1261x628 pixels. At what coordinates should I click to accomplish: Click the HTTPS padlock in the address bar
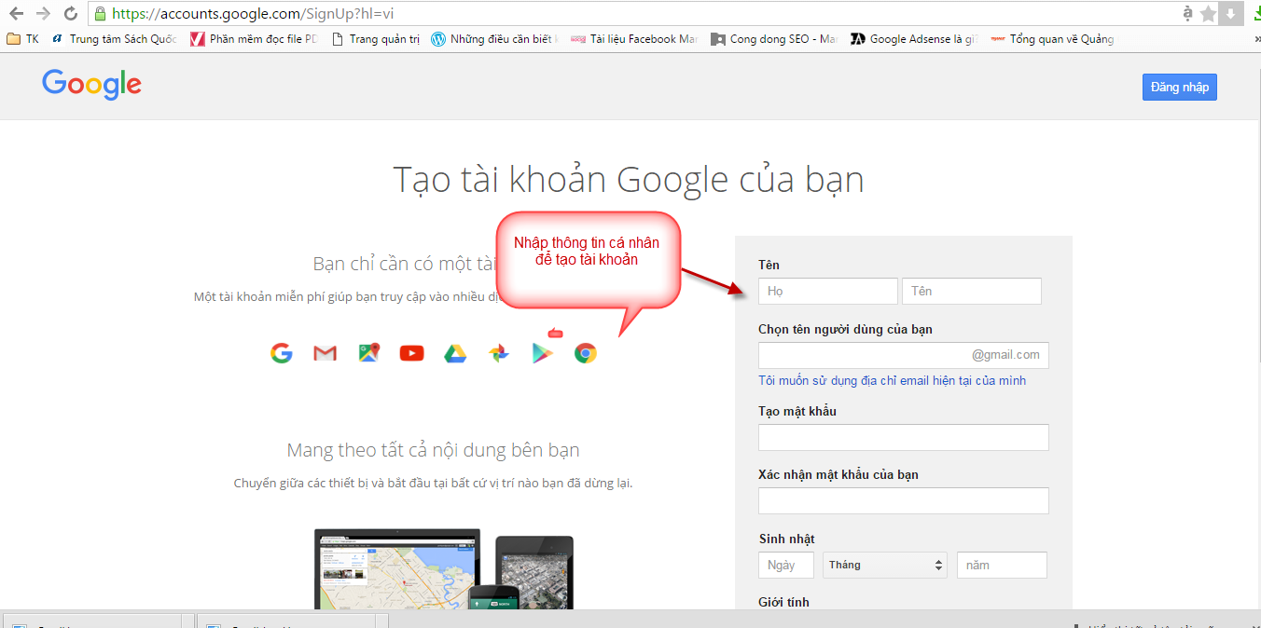[99, 14]
